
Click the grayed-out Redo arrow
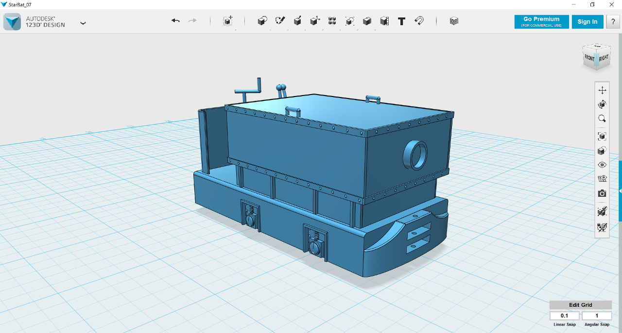[192, 21]
